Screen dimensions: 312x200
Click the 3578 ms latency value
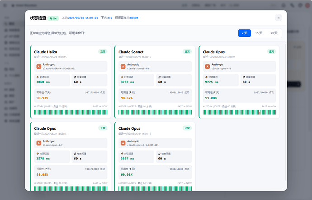click(x=43, y=159)
